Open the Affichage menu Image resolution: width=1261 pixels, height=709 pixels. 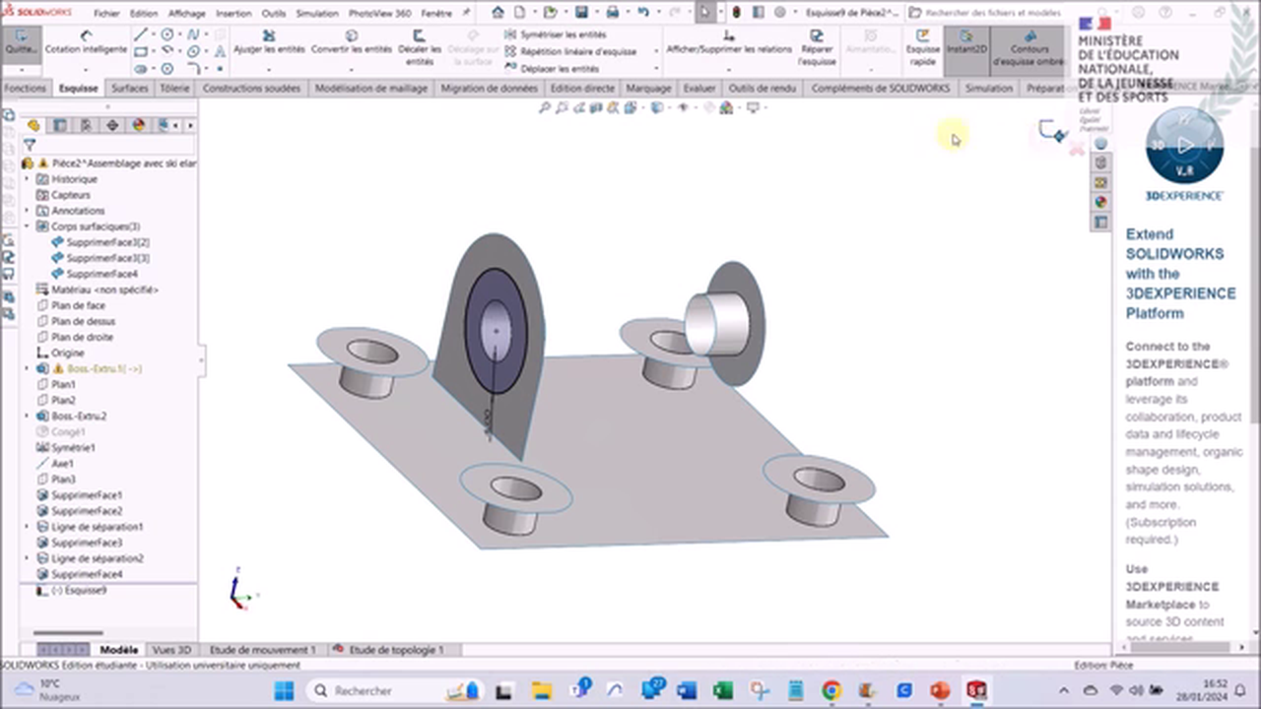pos(186,13)
